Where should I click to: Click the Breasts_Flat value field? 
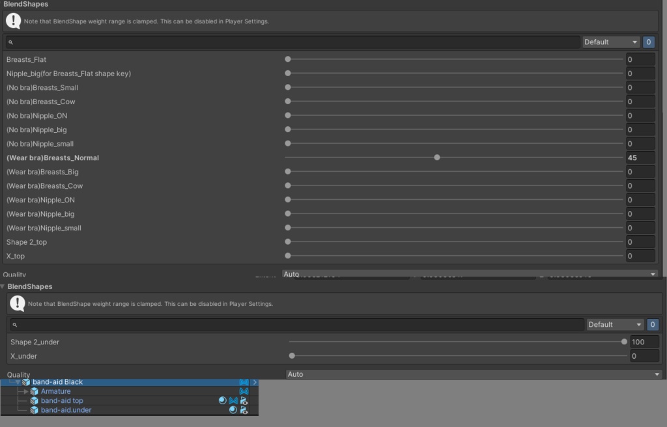click(x=640, y=59)
